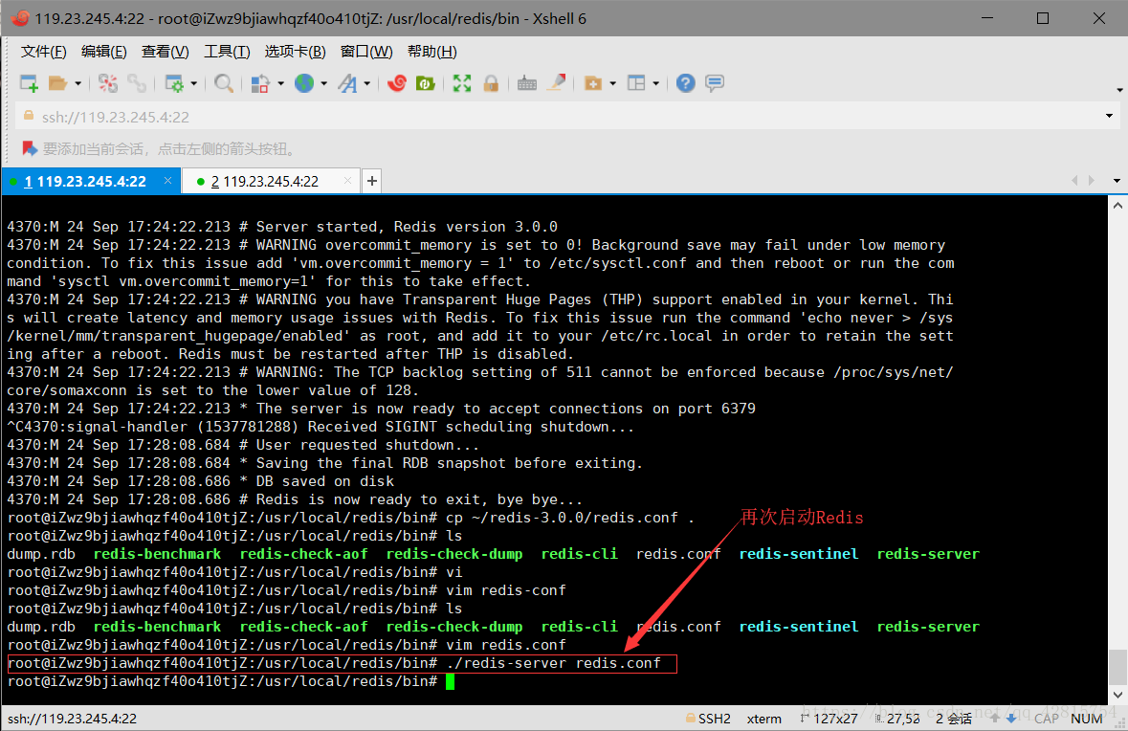Click xterm terminal type in status bar
The width and height of the screenshot is (1128, 731).
764,719
